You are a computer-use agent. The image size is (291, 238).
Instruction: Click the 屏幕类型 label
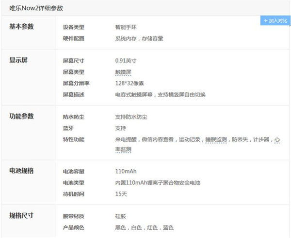click(74, 72)
